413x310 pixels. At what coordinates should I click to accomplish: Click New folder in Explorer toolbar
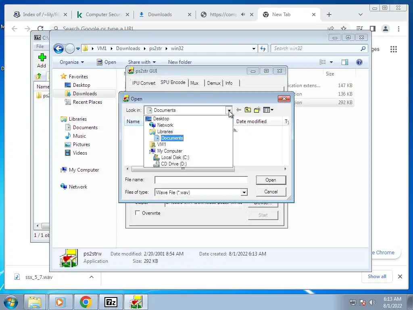click(180, 62)
